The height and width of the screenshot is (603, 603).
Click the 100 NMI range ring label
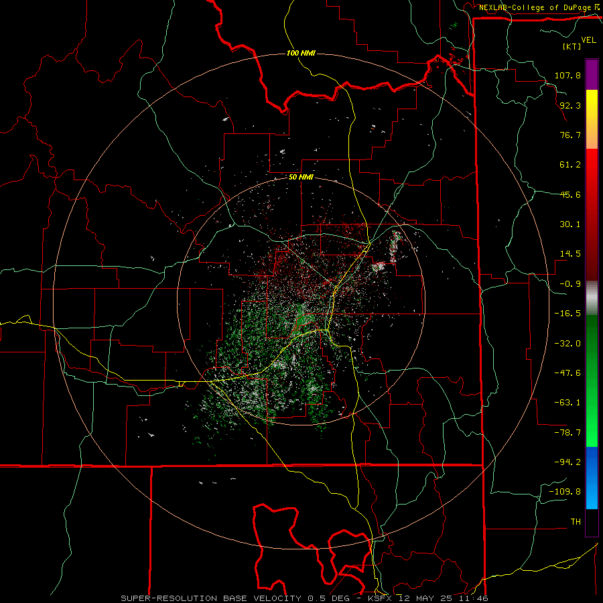[x=301, y=53]
